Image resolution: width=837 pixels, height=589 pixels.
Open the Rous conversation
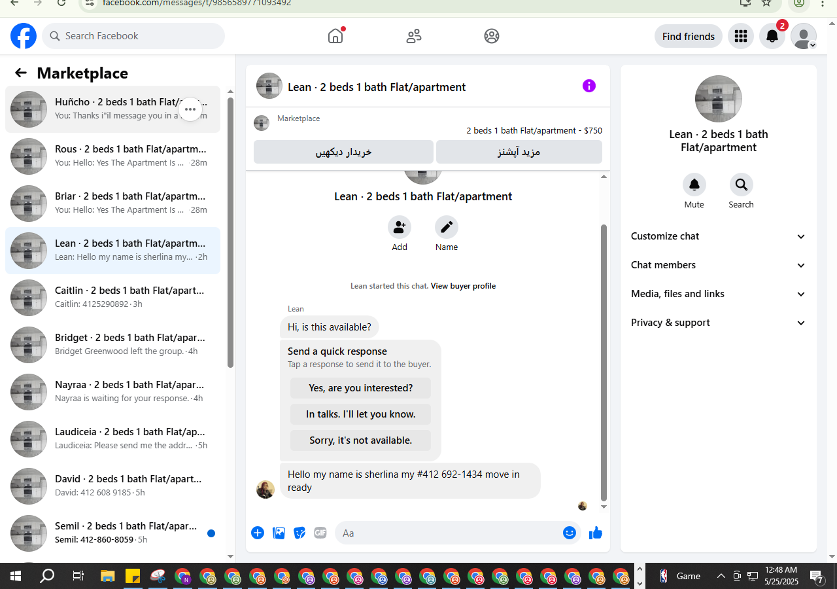112,156
